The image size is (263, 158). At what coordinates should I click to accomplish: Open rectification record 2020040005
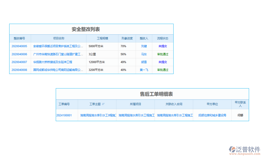pyautogui.click(x=19, y=46)
